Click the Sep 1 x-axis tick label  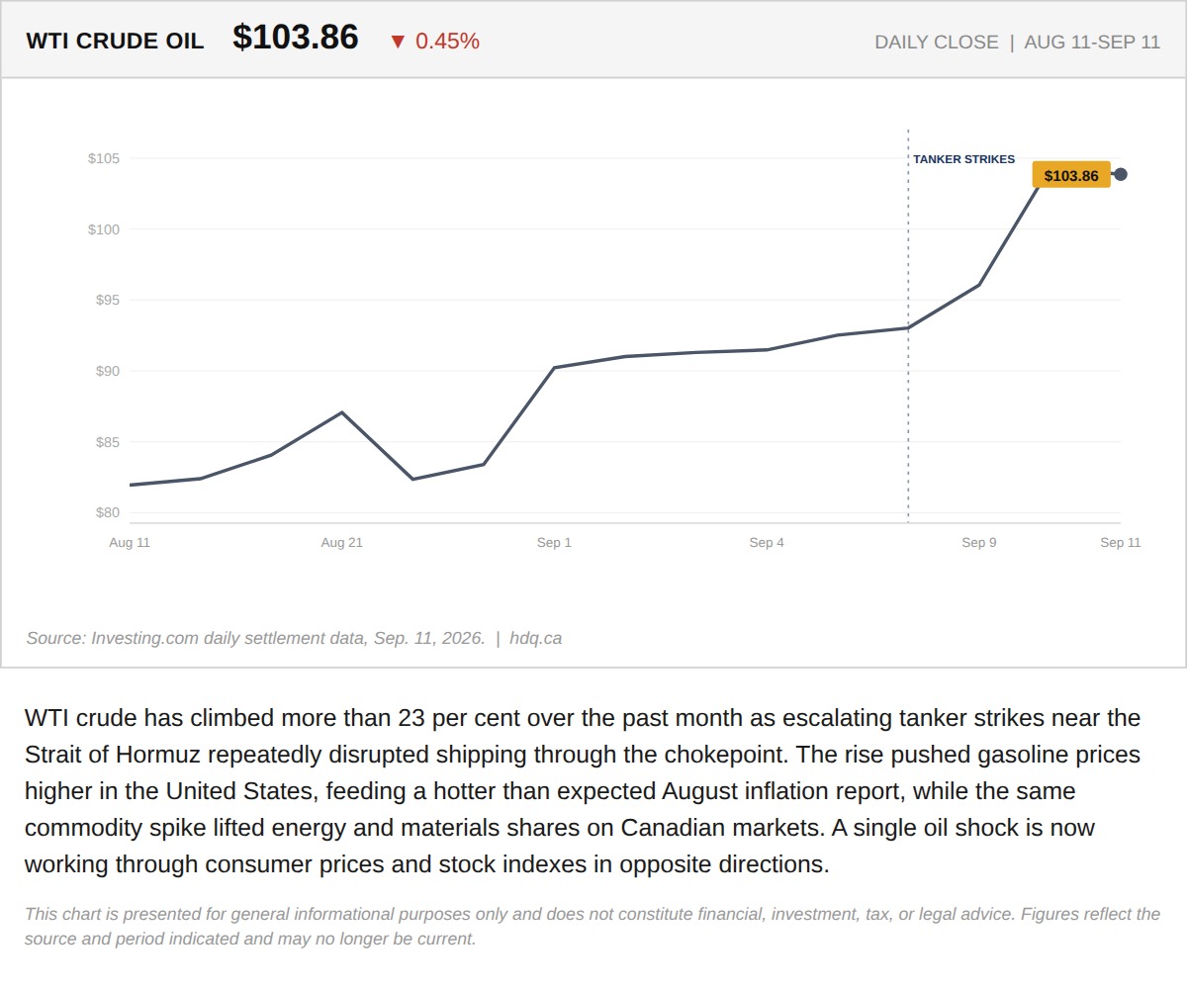coord(554,542)
